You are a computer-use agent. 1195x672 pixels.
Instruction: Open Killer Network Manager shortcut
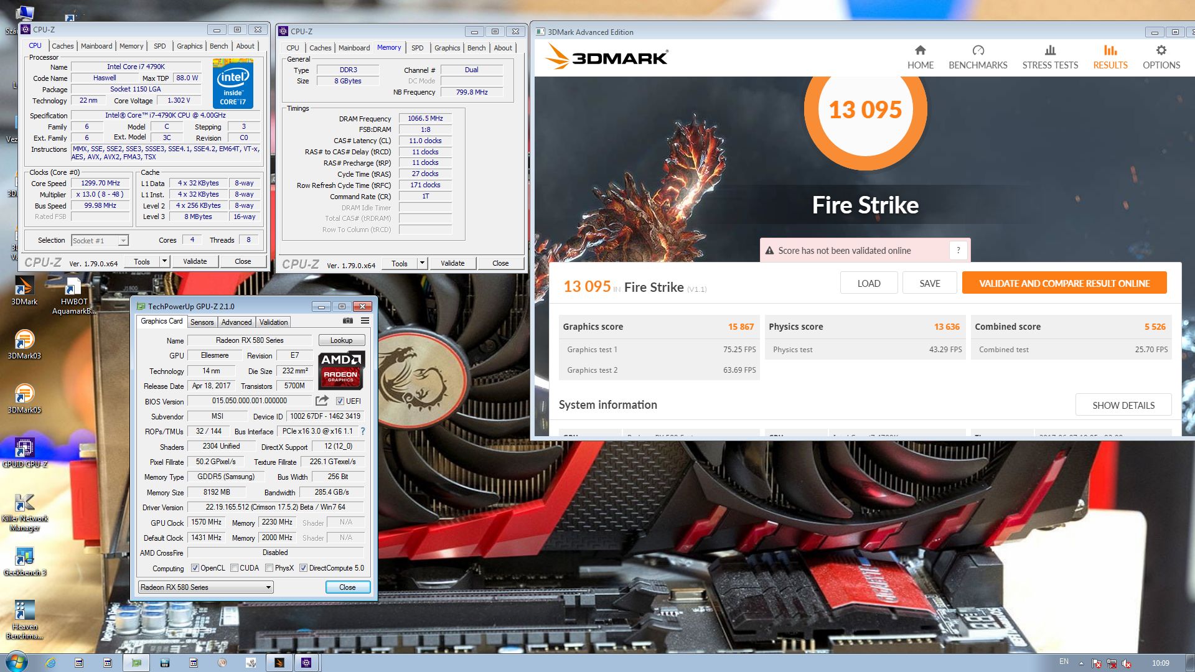[x=24, y=512]
